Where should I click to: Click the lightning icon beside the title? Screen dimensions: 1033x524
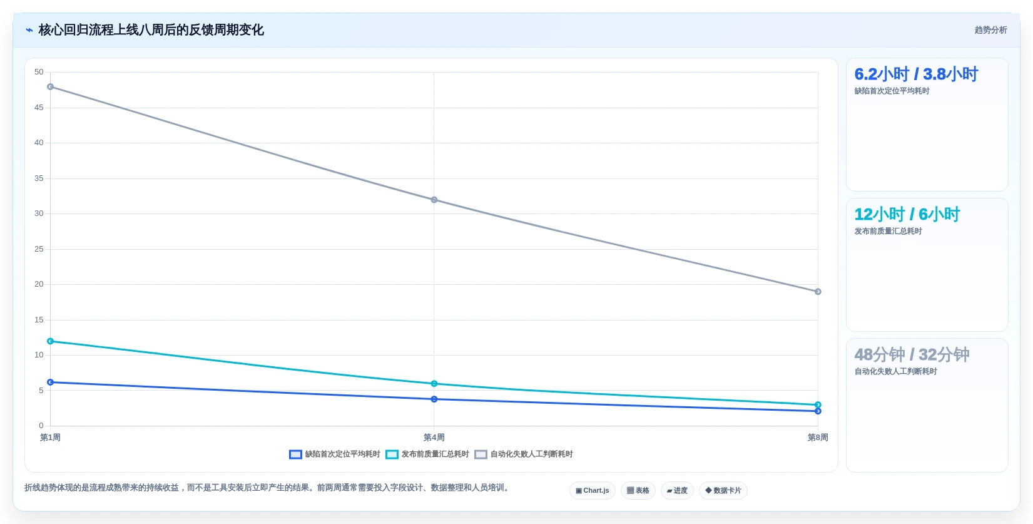pyautogui.click(x=29, y=30)
